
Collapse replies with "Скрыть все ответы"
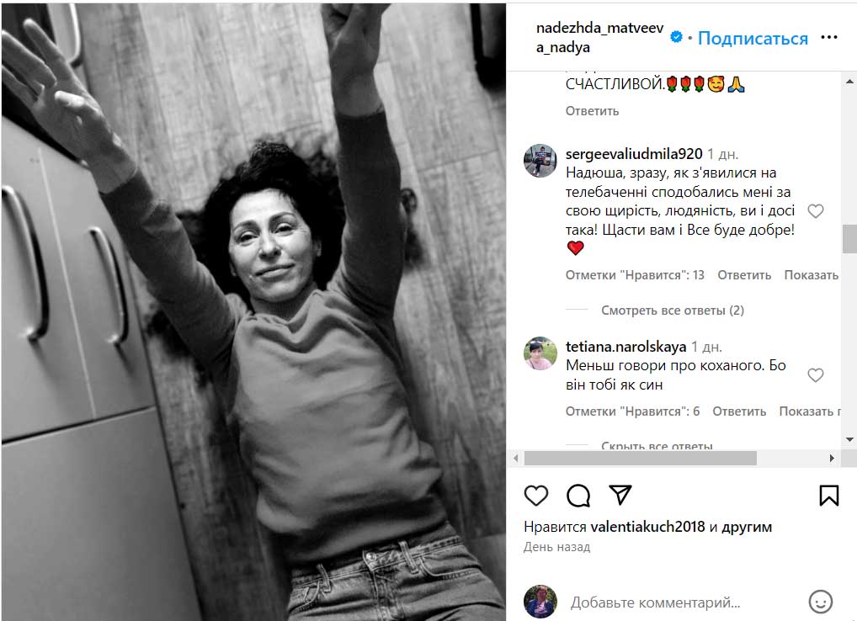coord(657,446)
